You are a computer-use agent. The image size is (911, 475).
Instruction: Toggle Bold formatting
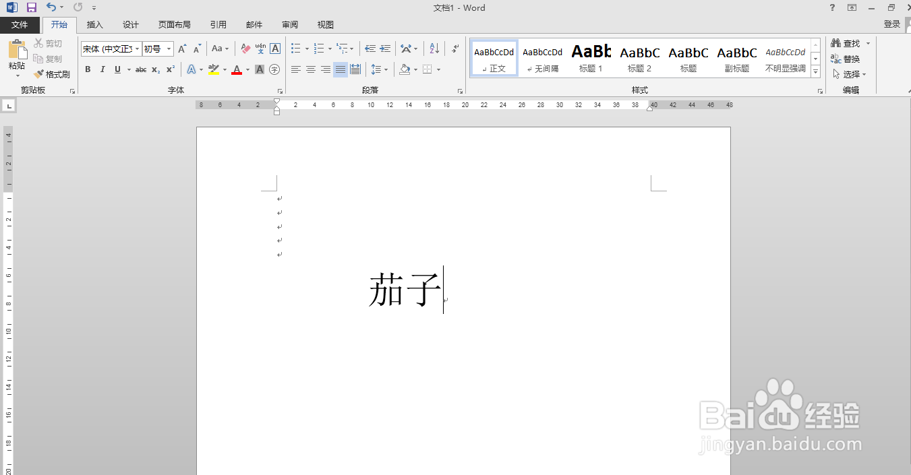point(88,69)
